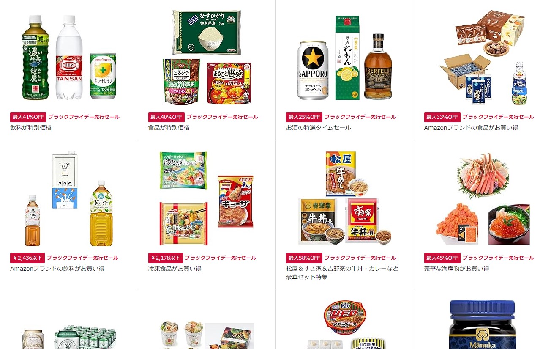Click the 最大40%OFF badge

pyautogui.click(x=166, y=117)
